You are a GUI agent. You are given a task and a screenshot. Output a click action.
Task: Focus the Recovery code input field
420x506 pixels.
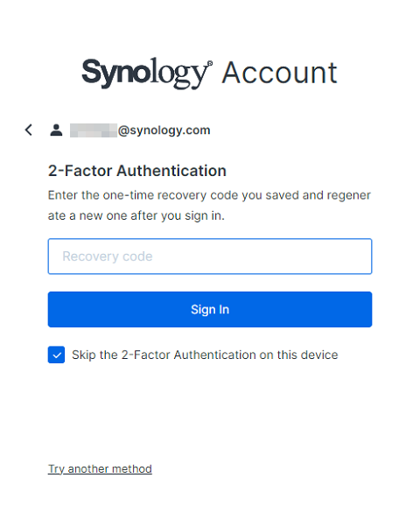click(x=210, y=257)
